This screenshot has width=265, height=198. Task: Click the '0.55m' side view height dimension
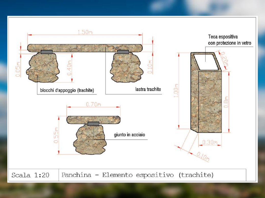pos(56,135)
